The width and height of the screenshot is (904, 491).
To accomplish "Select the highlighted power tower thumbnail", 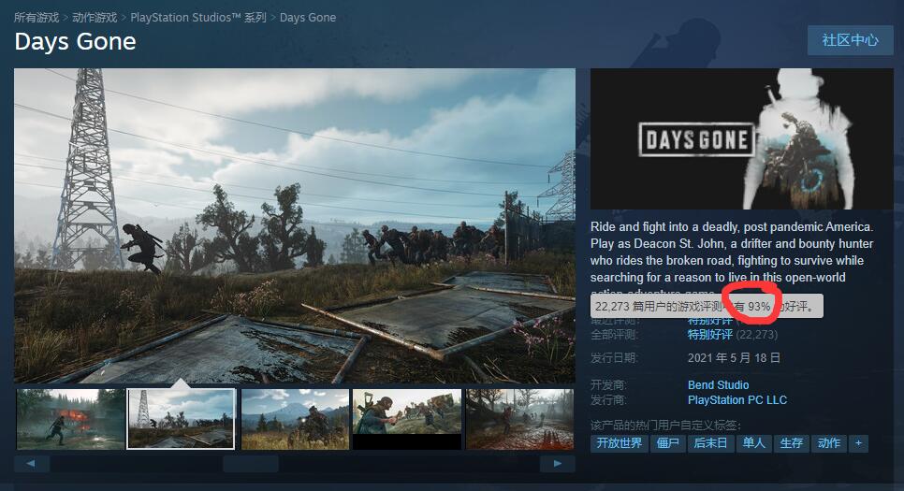I will tap(181, 419).
